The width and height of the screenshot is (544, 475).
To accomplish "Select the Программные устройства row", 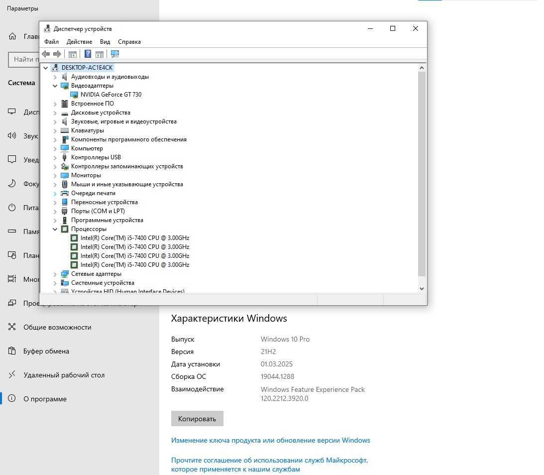I will pyautogui.click(x=107, y=220).
